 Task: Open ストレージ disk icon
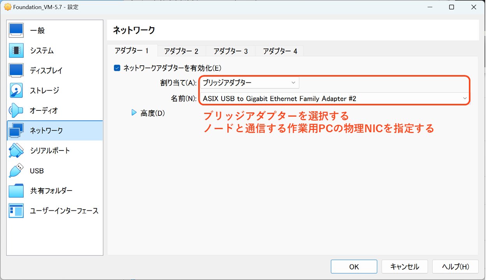pos(16,91)
